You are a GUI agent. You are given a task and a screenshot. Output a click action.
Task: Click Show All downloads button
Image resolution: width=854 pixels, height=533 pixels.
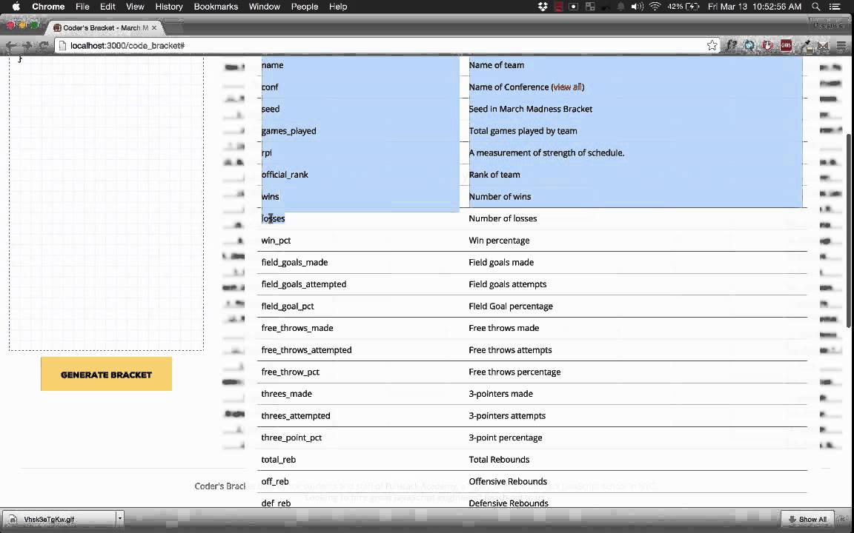coord(807,520)
